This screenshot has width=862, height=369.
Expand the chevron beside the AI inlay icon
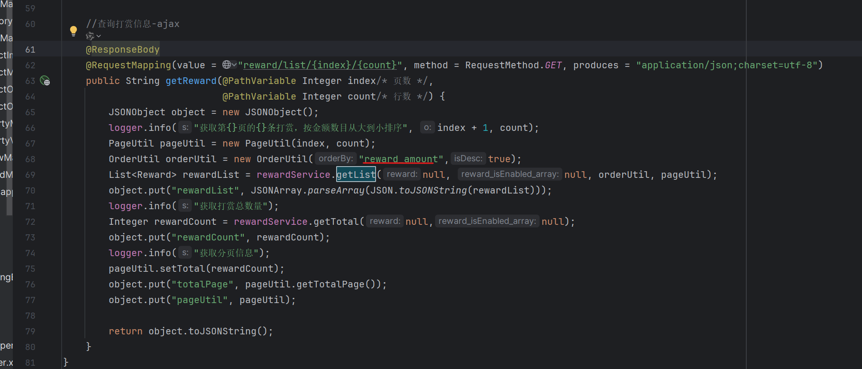[99, 36]
